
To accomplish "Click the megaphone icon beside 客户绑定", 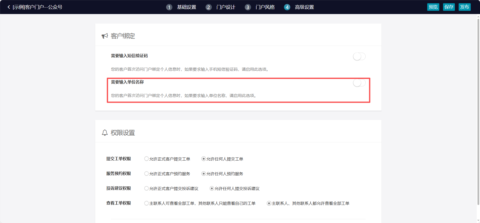I will [x=105, y=36].
